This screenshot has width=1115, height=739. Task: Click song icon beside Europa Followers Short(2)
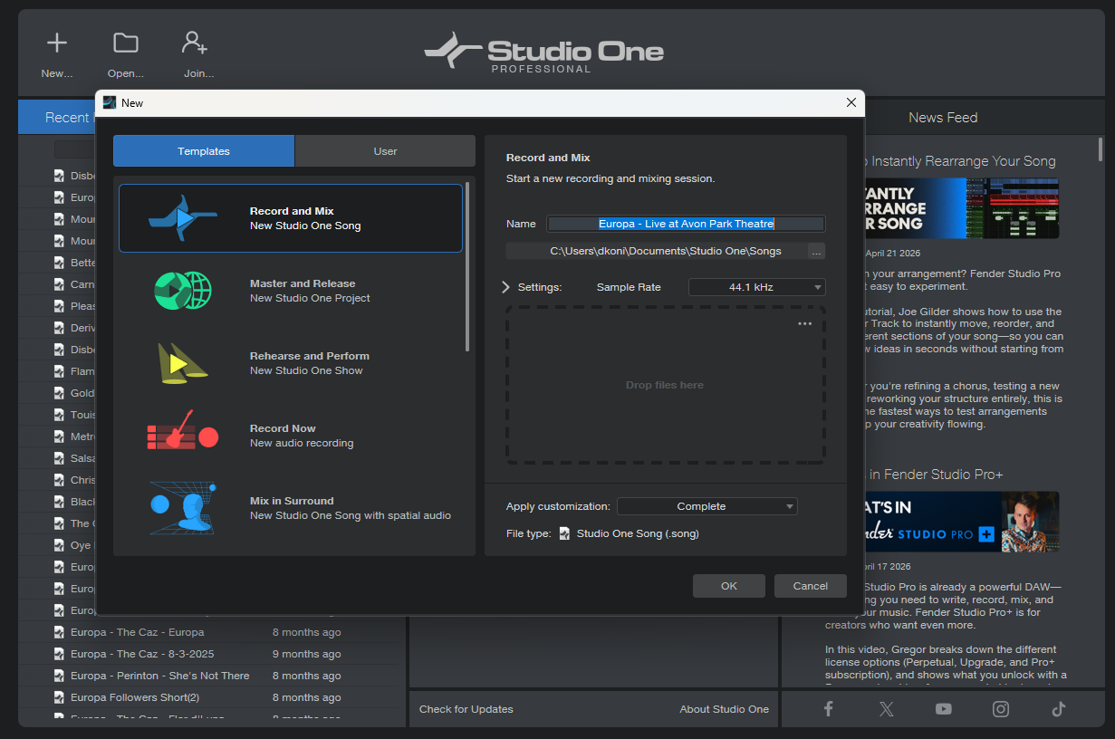tap(58, 697)
